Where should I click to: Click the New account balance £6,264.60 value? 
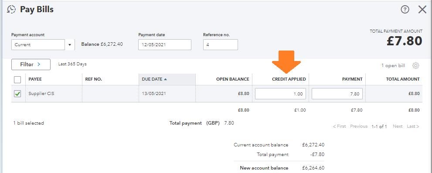pos(313,168)
